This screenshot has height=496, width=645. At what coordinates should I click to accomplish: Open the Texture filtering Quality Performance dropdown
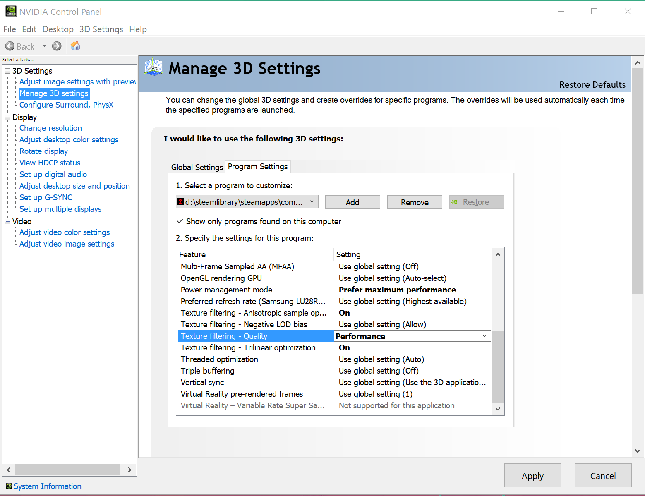pyautogui.click(x=412, y=336)
